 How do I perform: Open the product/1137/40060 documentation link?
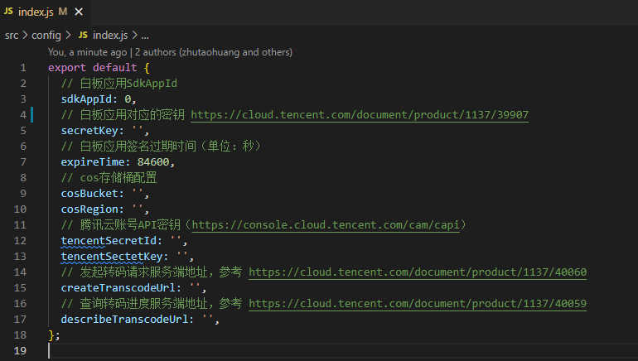coord(418,272)
